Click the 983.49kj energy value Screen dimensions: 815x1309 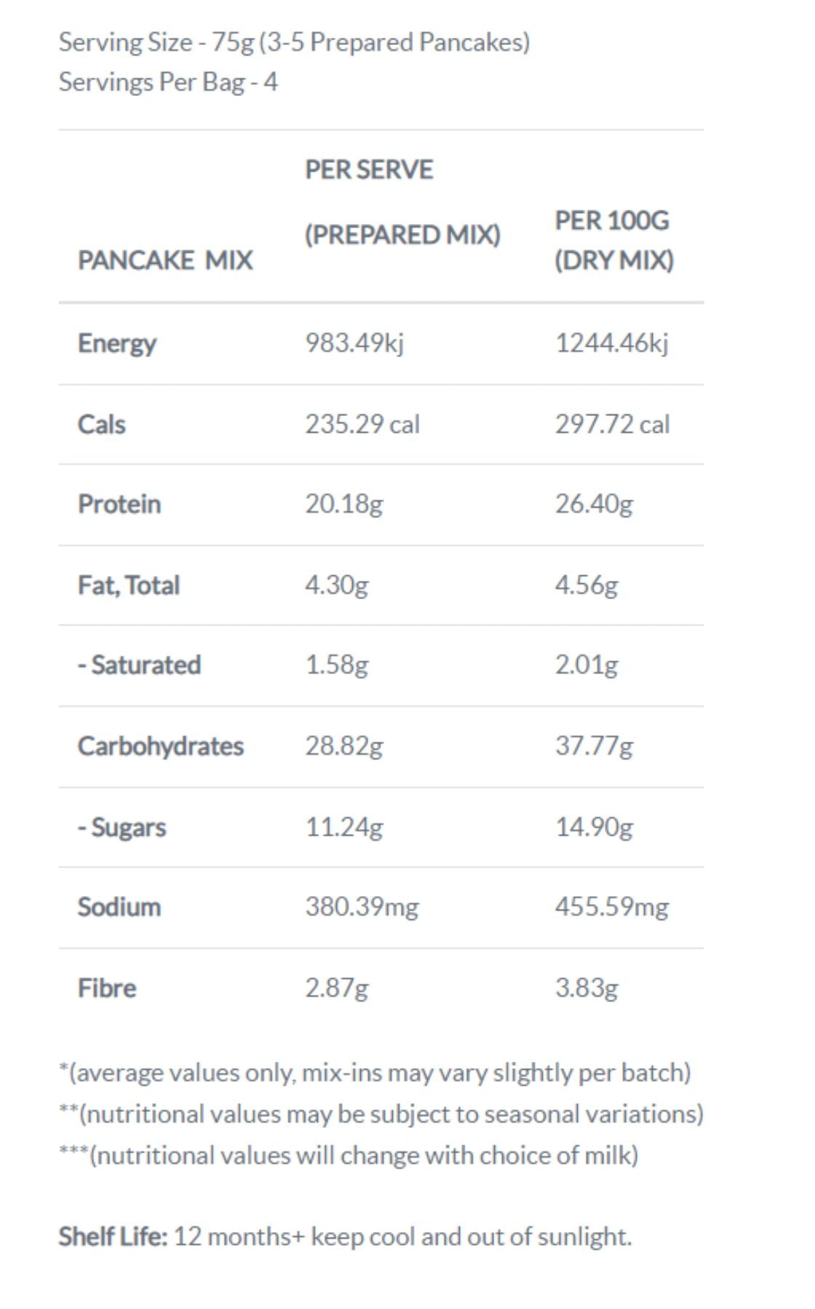(354, 343)
